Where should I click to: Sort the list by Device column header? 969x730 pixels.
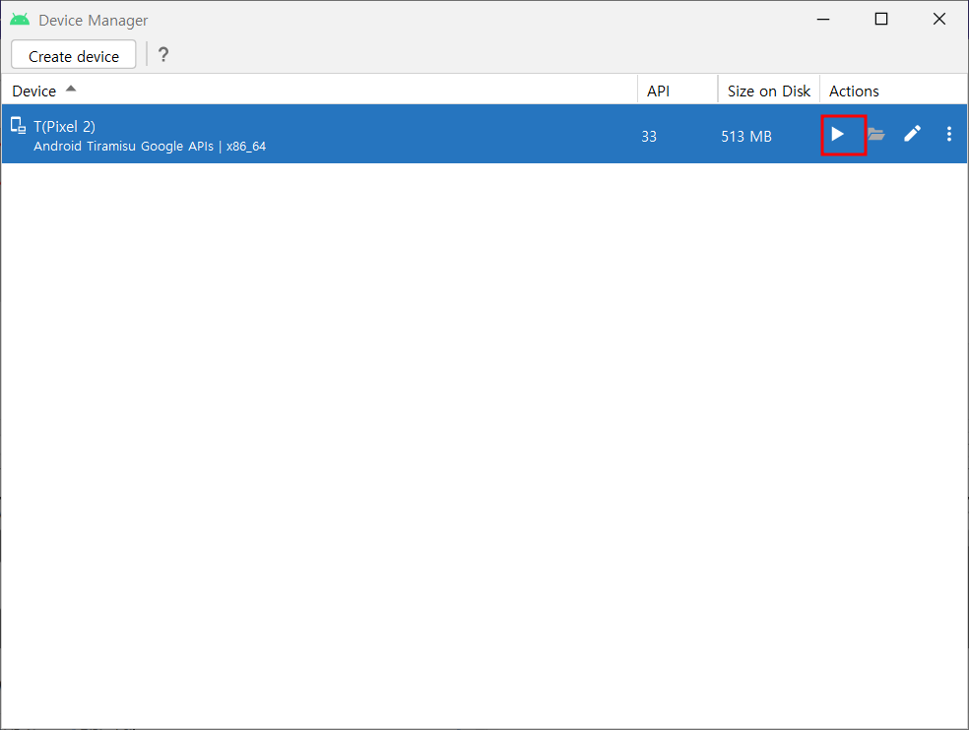point(319,91)
